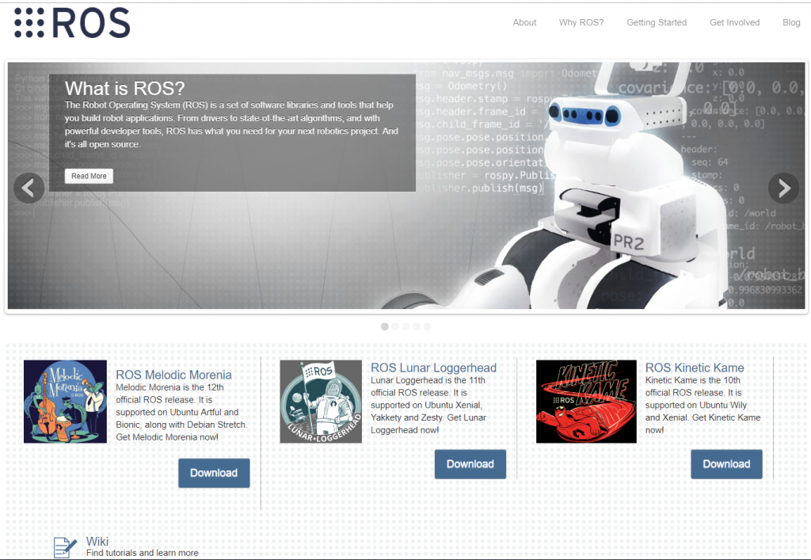Click the What is ROS? heading
The height and width of the screenshot is (560, 811).
[124, 89]
